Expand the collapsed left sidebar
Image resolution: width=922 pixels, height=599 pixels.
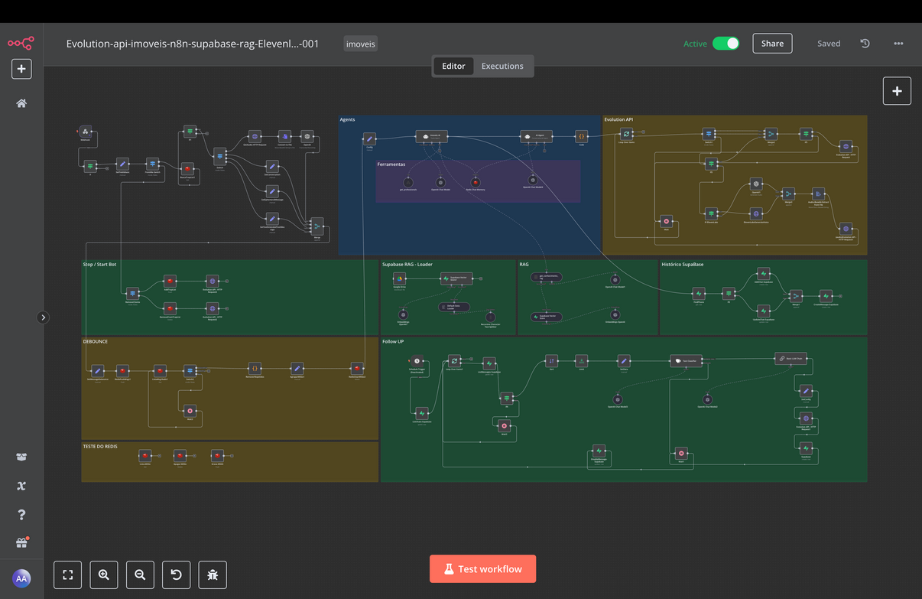[x=43, y=317]
